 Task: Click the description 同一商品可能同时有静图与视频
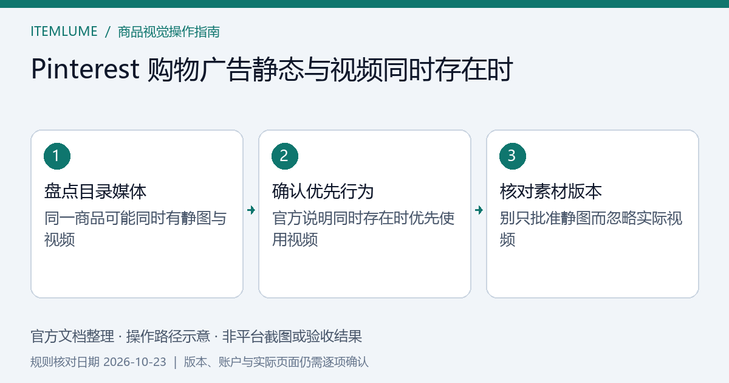tap(135, 229)
